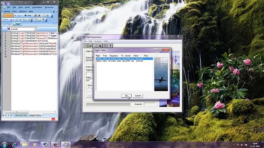Click script line 1 WinEdit("AgentName").Set

point(34,33)
